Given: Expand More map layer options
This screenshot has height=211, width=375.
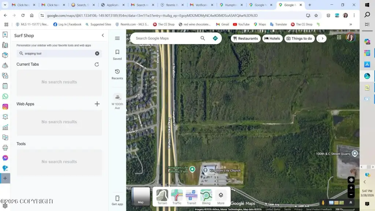Looking at the screenshot, I should pos(221,197).
